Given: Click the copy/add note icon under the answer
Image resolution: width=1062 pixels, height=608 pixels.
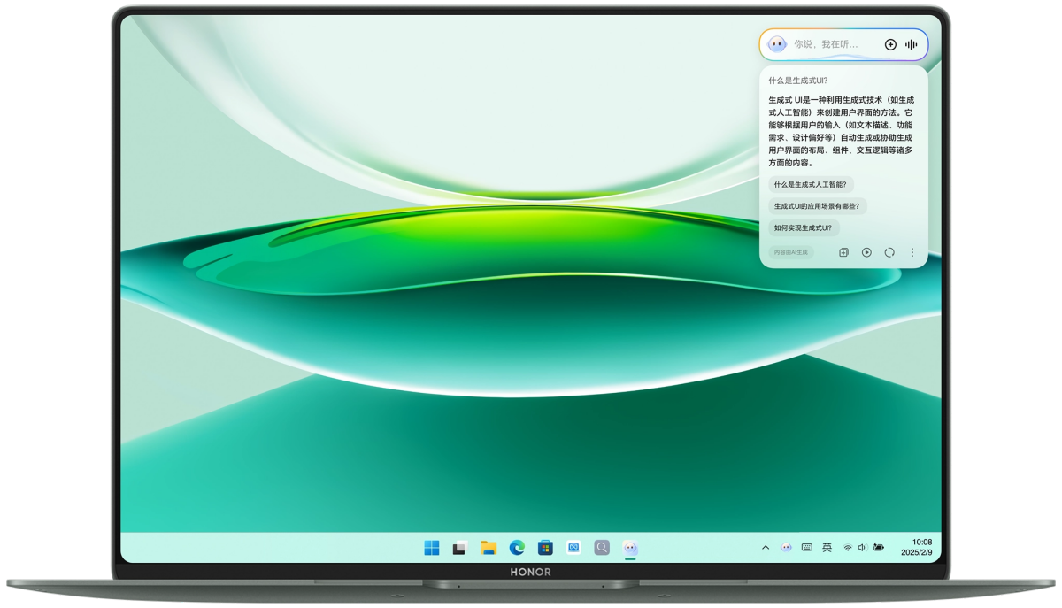Looking at the screenshot, I should click(843, 252).
